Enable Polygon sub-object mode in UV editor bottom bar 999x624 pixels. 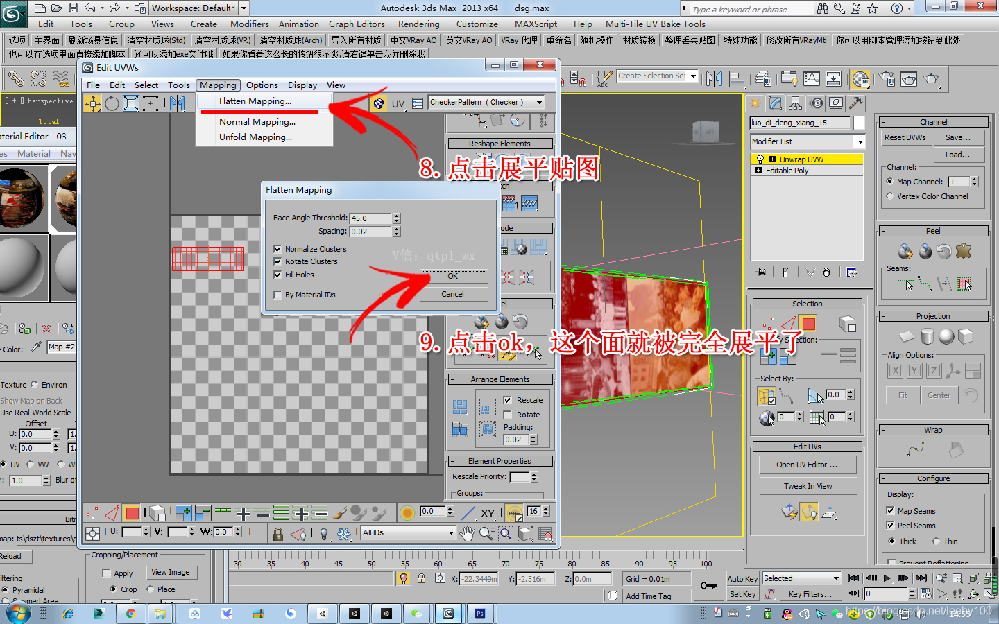132,513
